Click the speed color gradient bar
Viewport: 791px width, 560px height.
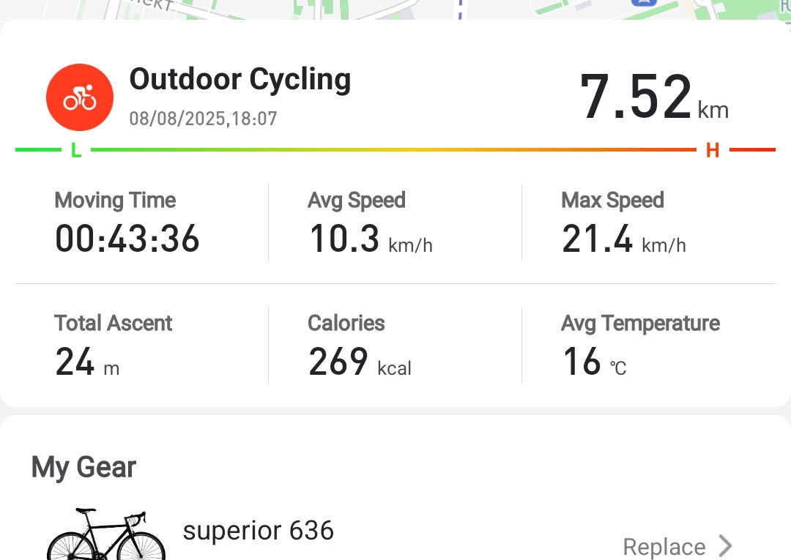[x=393, y=150]
